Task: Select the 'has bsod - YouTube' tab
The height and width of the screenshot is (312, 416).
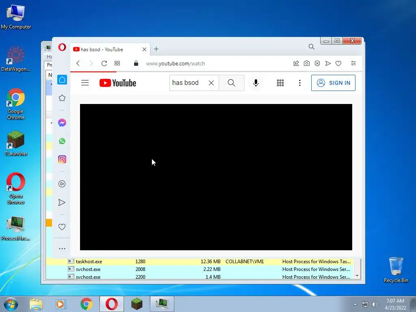Action: [110, 49]
